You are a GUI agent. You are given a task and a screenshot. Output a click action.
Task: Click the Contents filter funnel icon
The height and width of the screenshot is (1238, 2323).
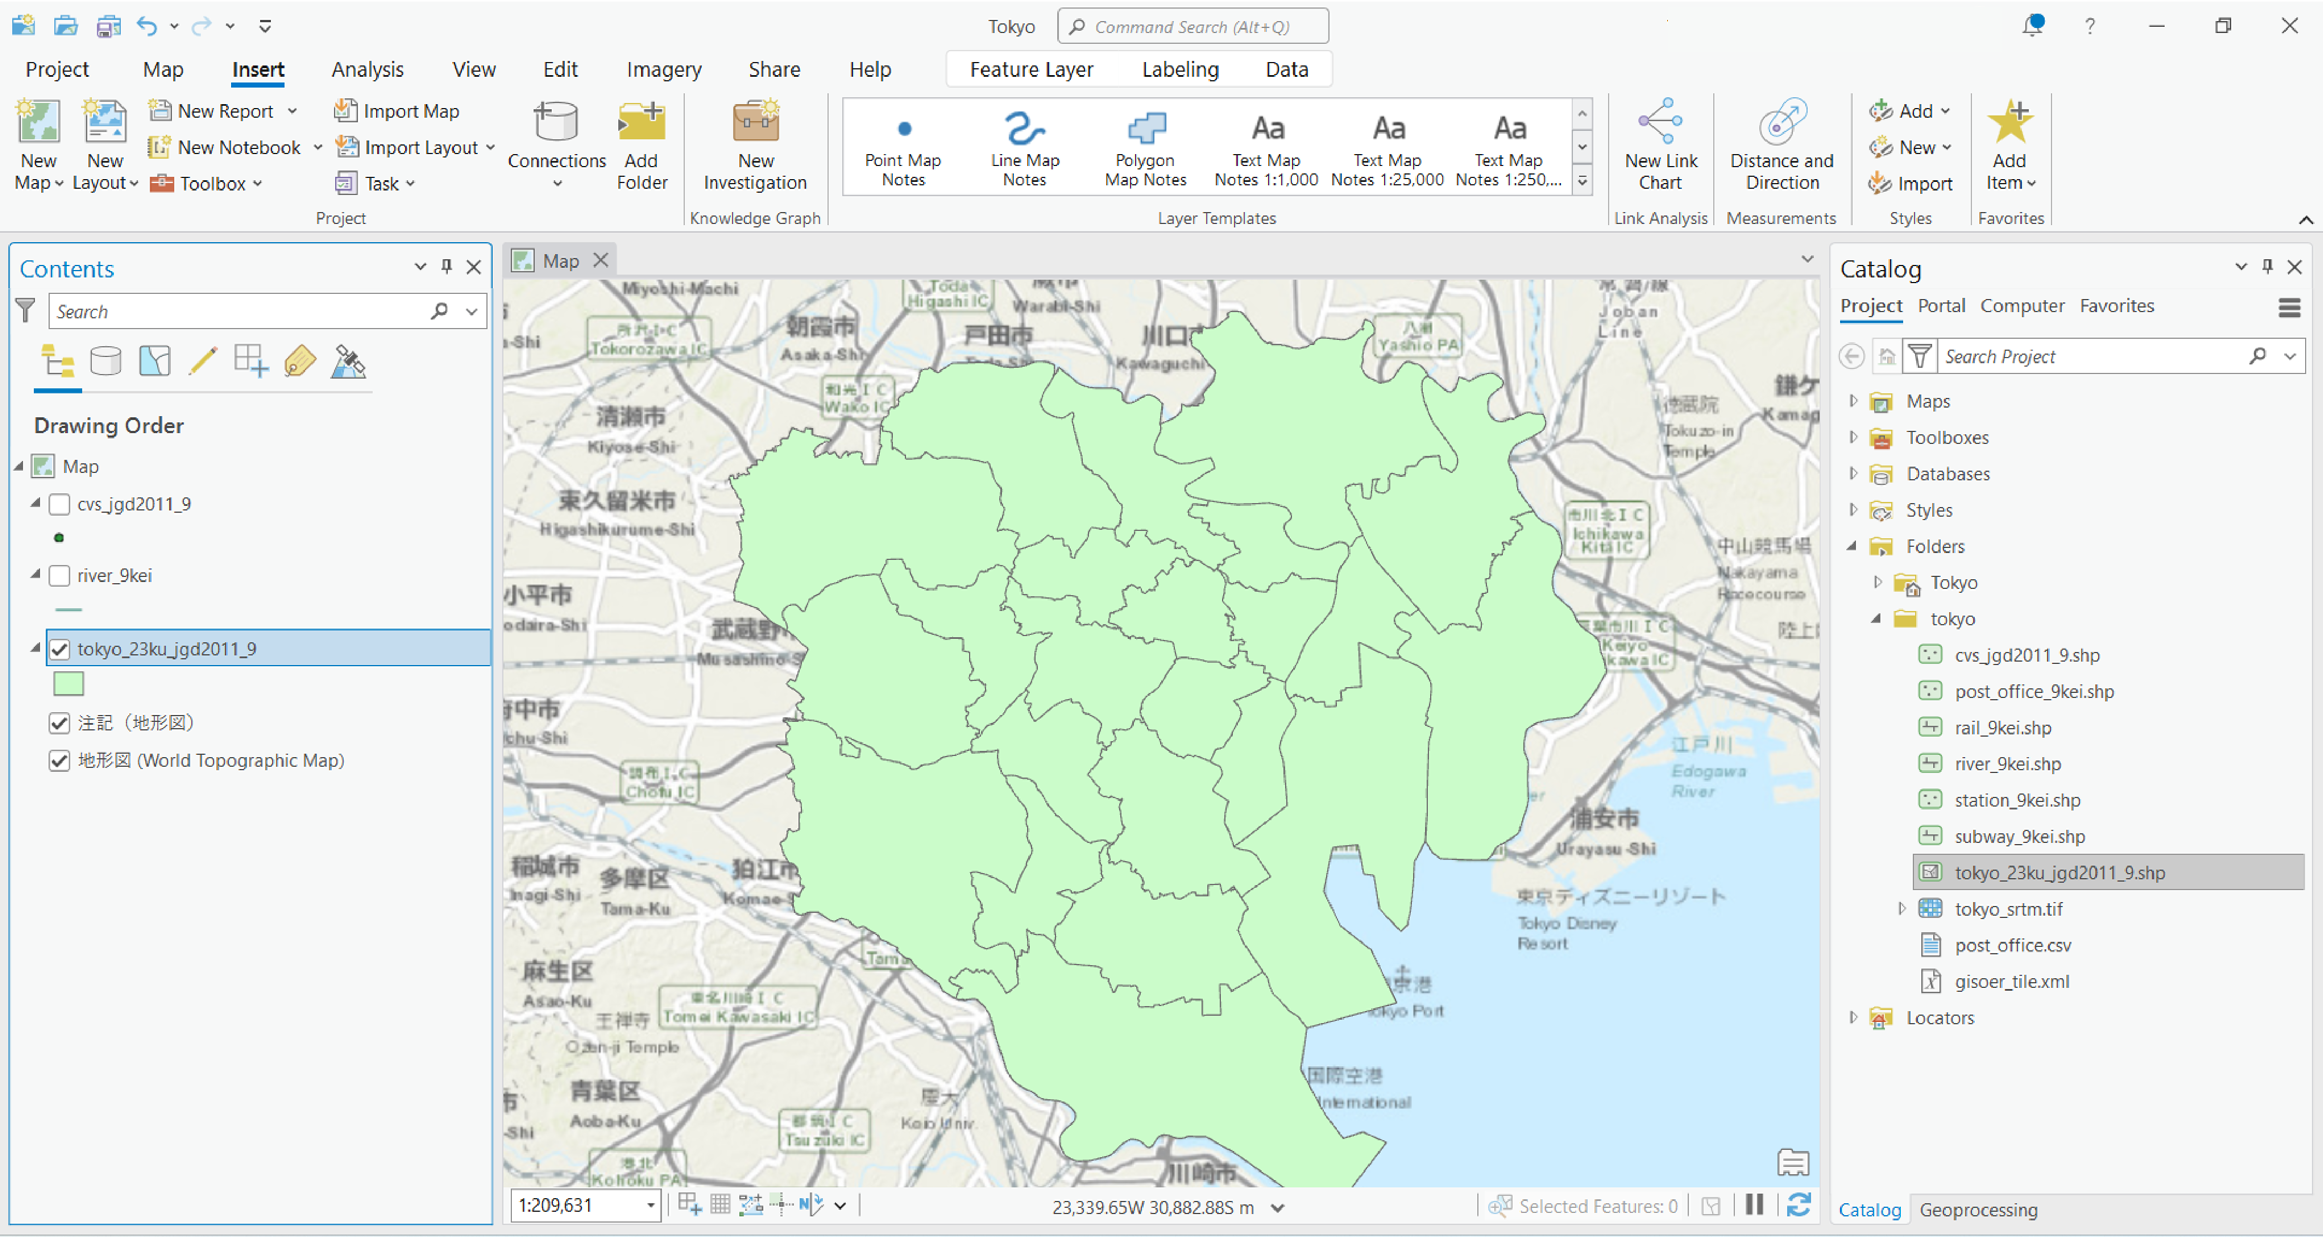[25, 311]
